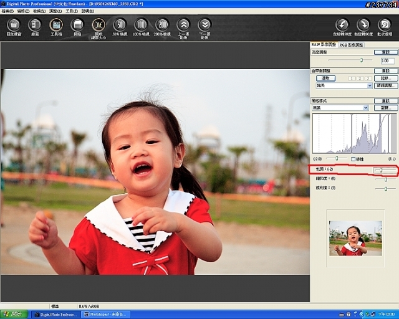Expand the picture style dropdown
This screenshot has height=319, width=399.
[x=366, y=108]
